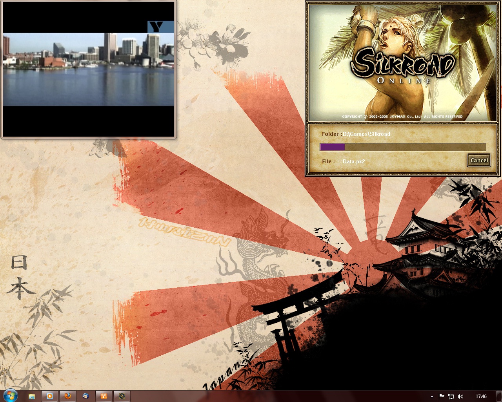Switch to the media player taskbar button
The image size is (502, 402).
pos(50,396)
